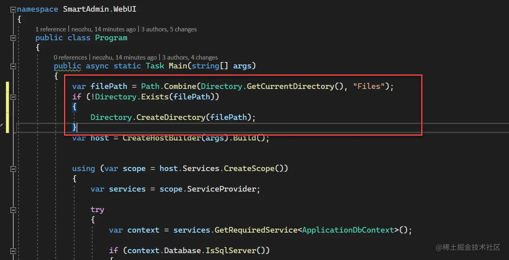Viewport: 509px width, 260px height.
Task: Open '3 authors, 5 changes' CodeLens
Action: [169, 29]
